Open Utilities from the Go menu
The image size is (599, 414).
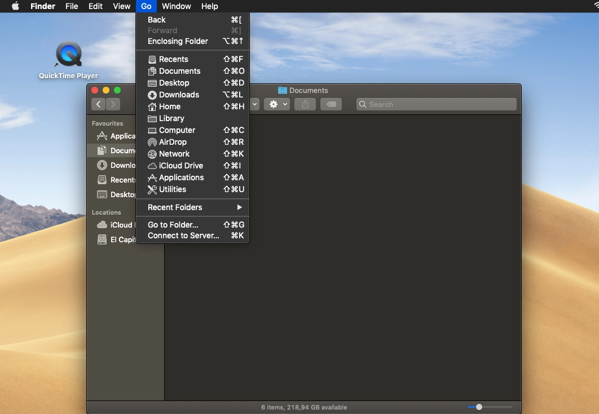(172, 189)
